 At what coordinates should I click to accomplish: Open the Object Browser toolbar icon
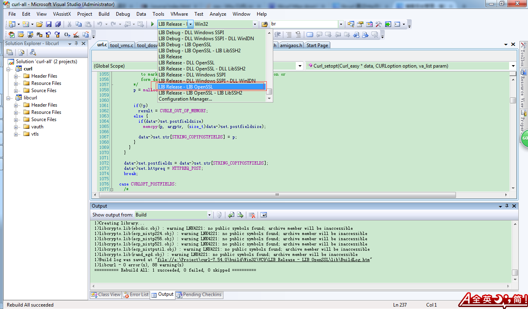point(369,24)
